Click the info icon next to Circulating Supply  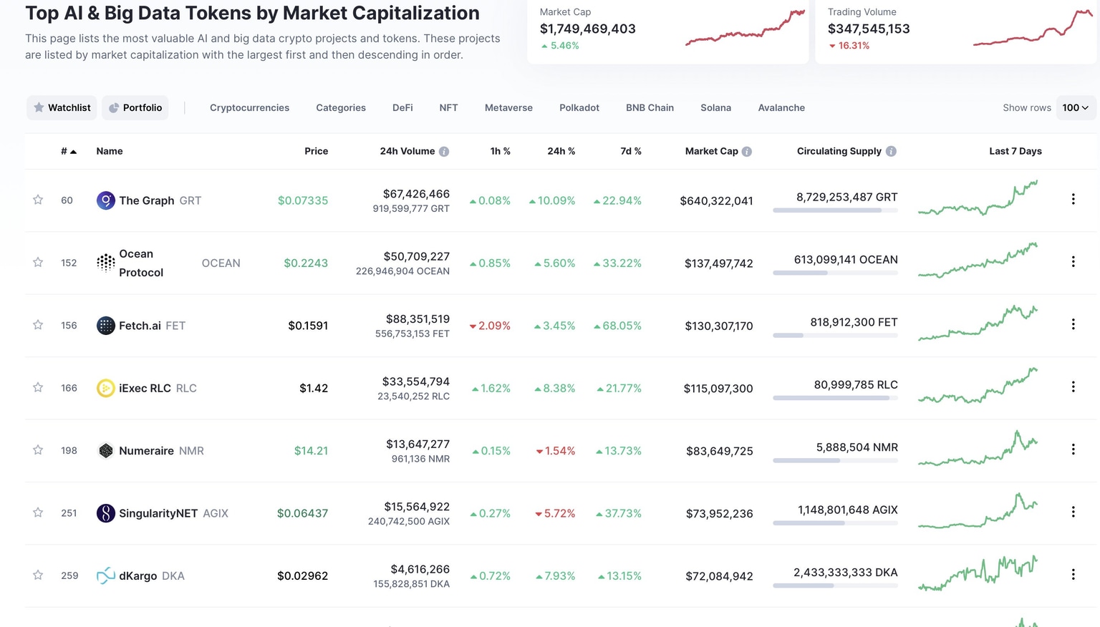coord(891,151)
